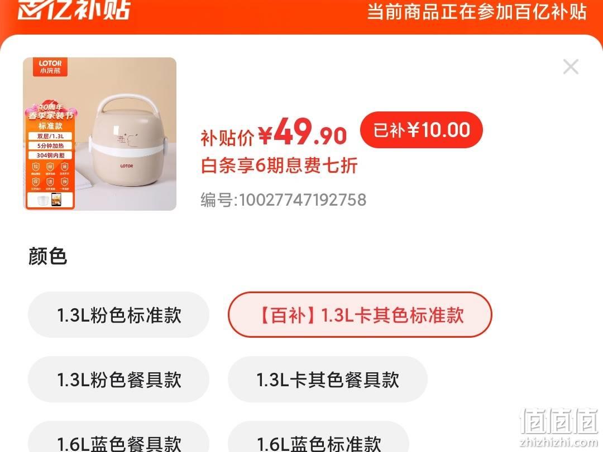Tap the 春季家装节 promo label on thumbnail
Viewport: 603px width, 452px height.
click(x=50, y=115)
